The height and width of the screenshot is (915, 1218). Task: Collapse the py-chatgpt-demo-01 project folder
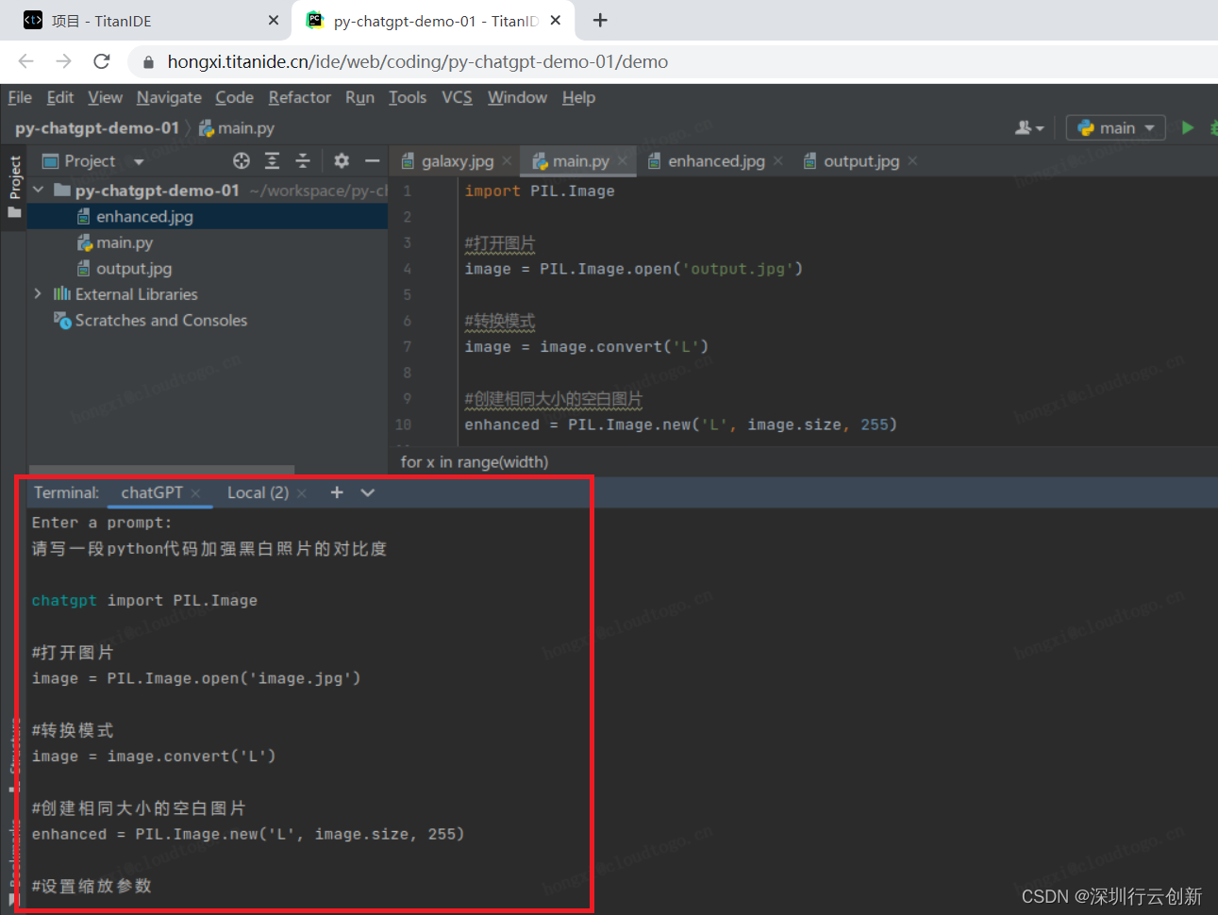click(39, 190)
